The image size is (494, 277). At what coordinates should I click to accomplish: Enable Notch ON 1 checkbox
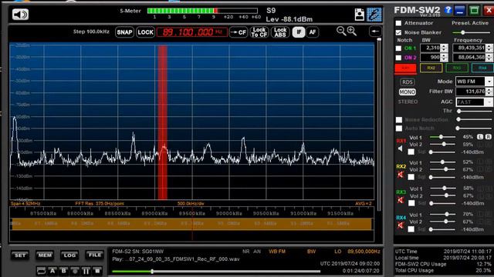[x=398, y=48]
